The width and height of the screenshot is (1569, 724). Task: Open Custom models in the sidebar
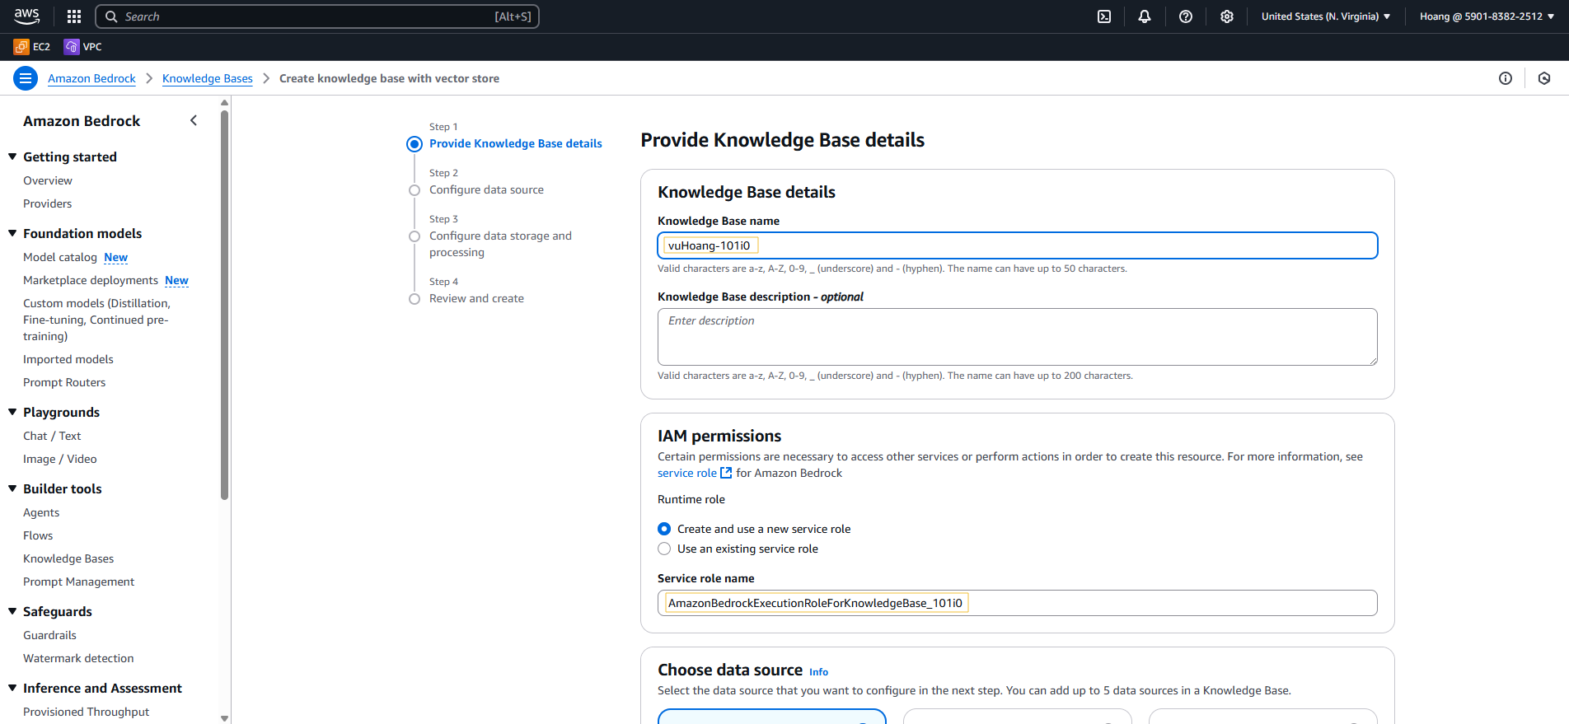pyautogui.click(x=96, y=320)
